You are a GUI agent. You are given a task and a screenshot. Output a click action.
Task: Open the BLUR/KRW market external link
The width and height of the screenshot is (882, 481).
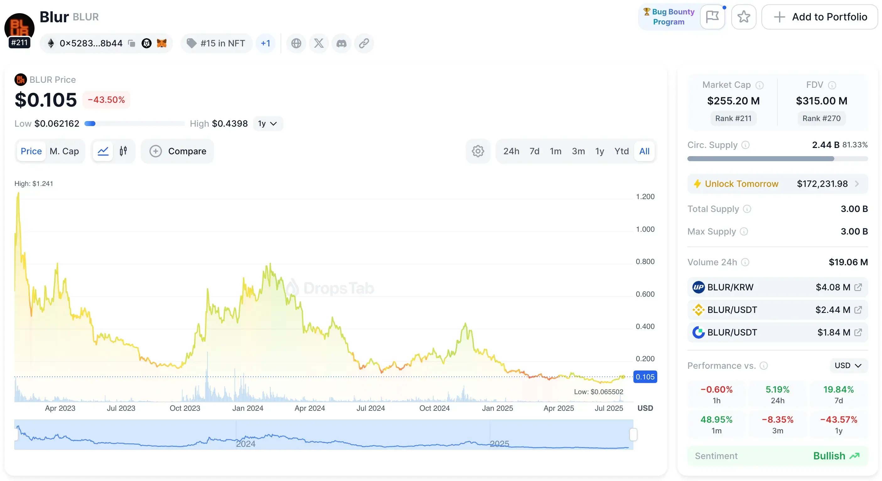tap(858, 287)
